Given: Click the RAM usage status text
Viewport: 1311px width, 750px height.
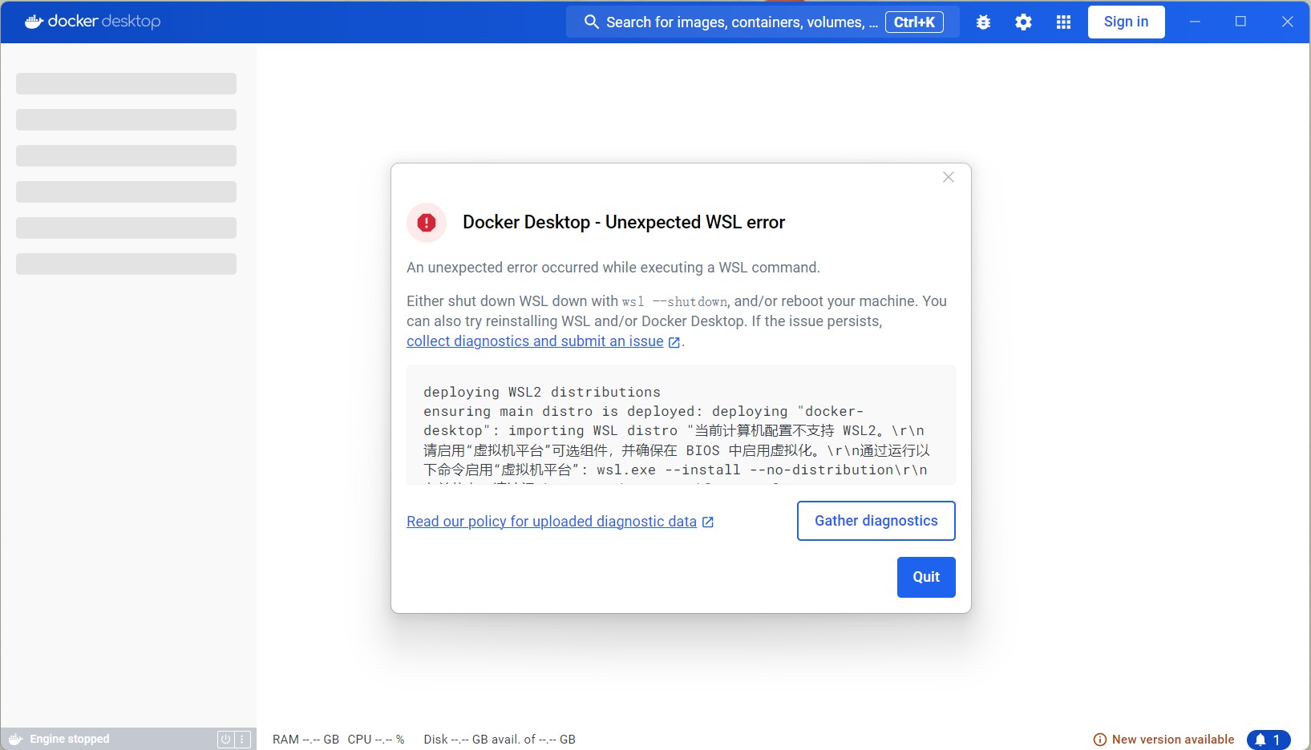Looking at the screenshot, I should tap(305, 740).
